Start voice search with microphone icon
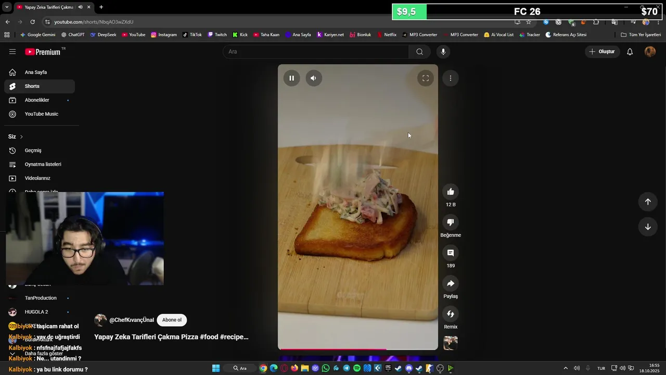 (443, 52)
